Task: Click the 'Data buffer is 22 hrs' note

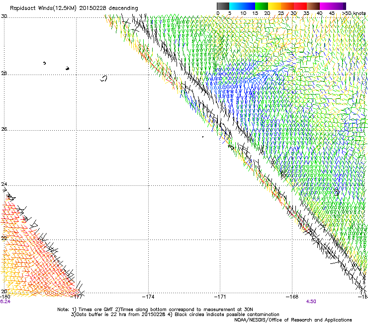Action: (x=175, y=315)
